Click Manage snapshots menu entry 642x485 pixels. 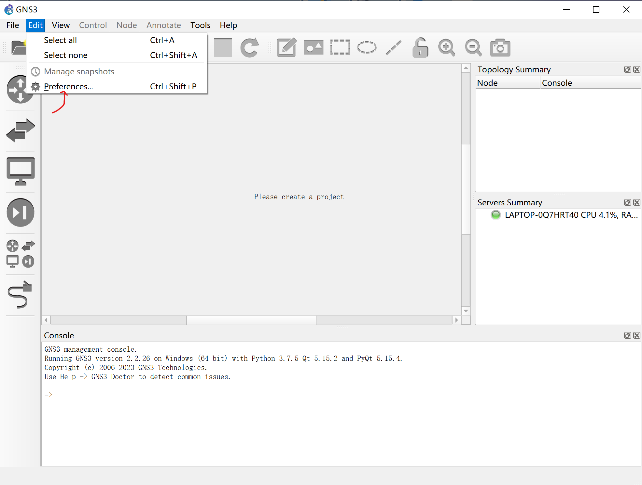tap(117, 71)
